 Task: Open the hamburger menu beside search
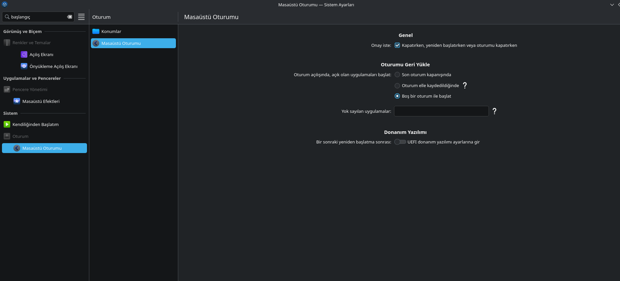pyautogui.click(x=81, y=17)
